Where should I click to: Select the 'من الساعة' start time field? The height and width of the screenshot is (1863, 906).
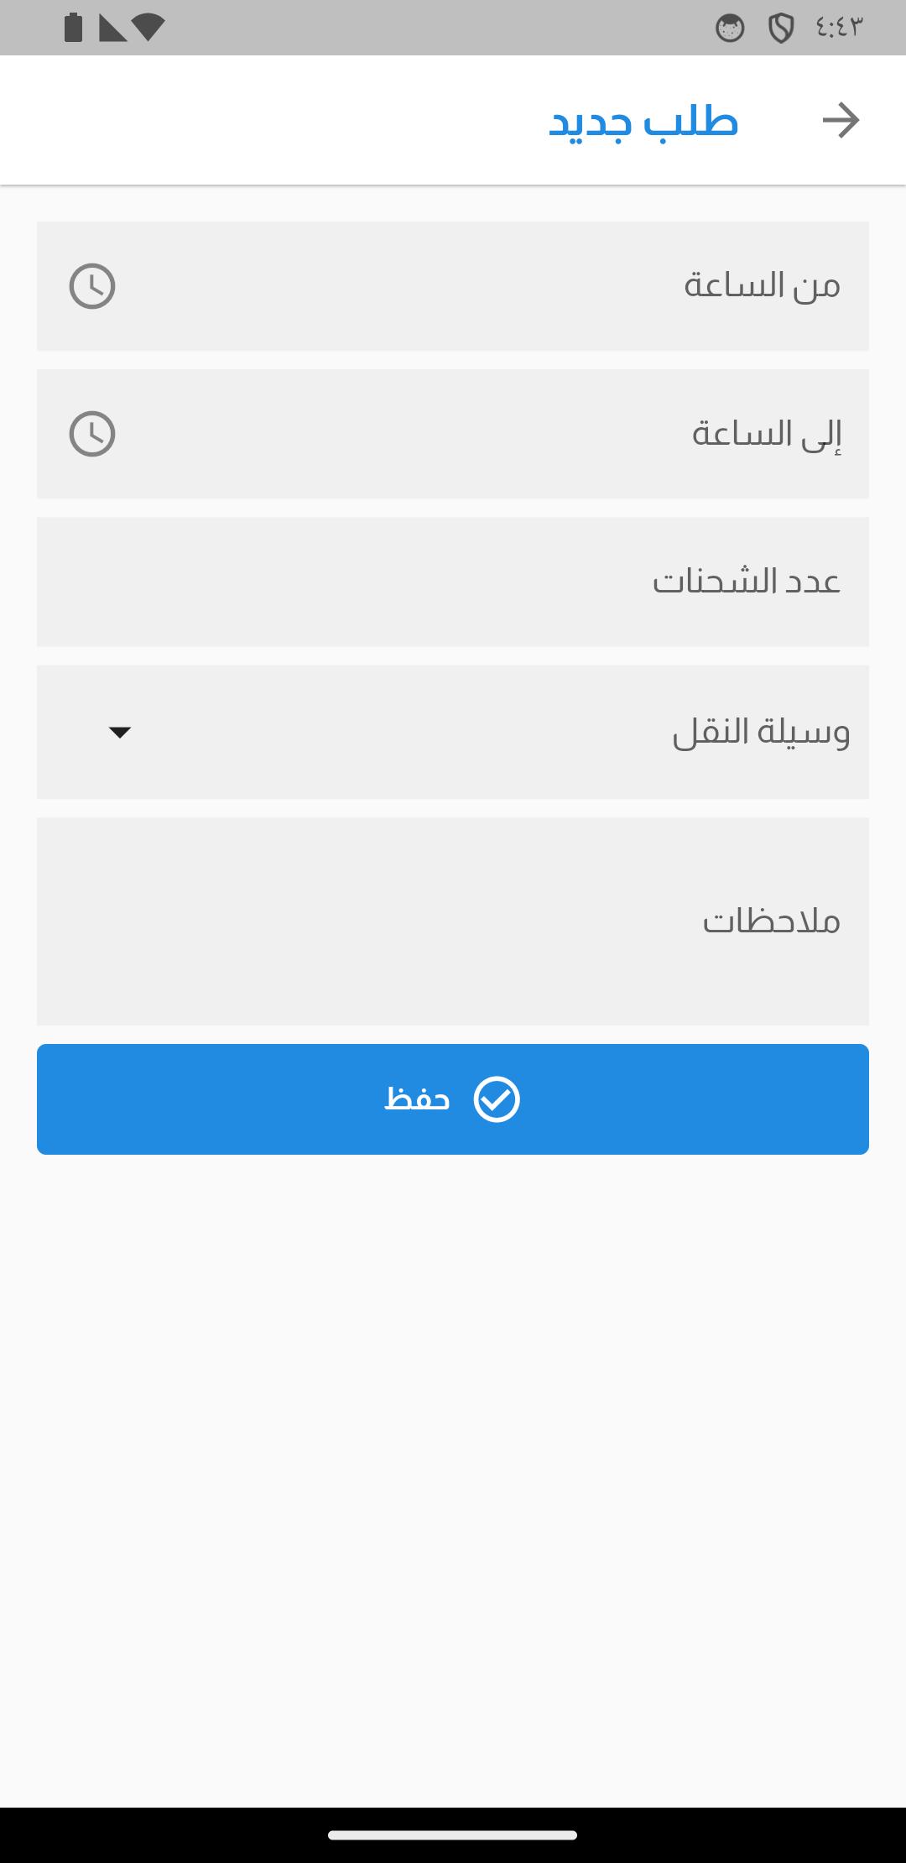(x=453, y=286)
